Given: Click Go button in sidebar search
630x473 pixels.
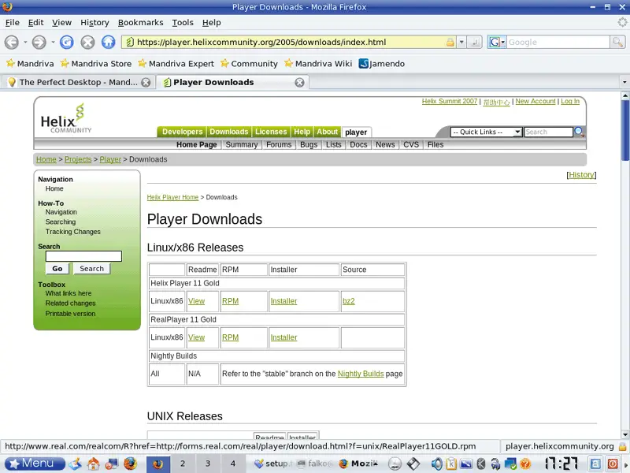Looking at the screenshot, I should 57,269.
